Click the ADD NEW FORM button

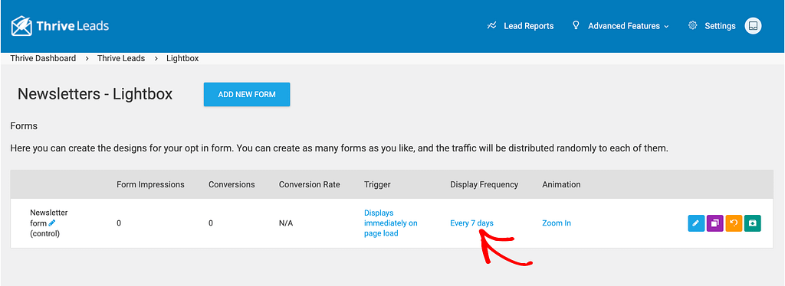[x=247, y=94]
